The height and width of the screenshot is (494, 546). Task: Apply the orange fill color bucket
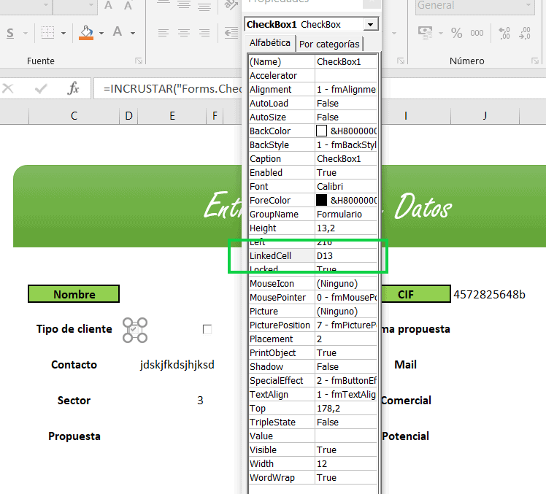click(x=86, y=33)
